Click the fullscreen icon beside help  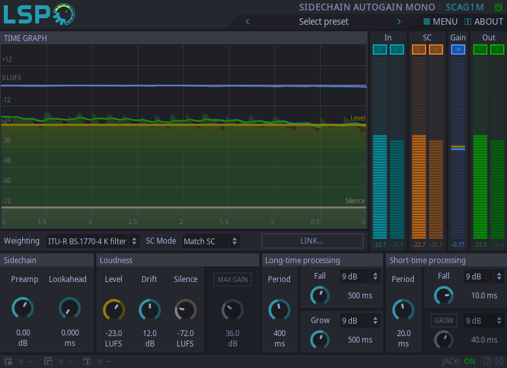(500, 361)
